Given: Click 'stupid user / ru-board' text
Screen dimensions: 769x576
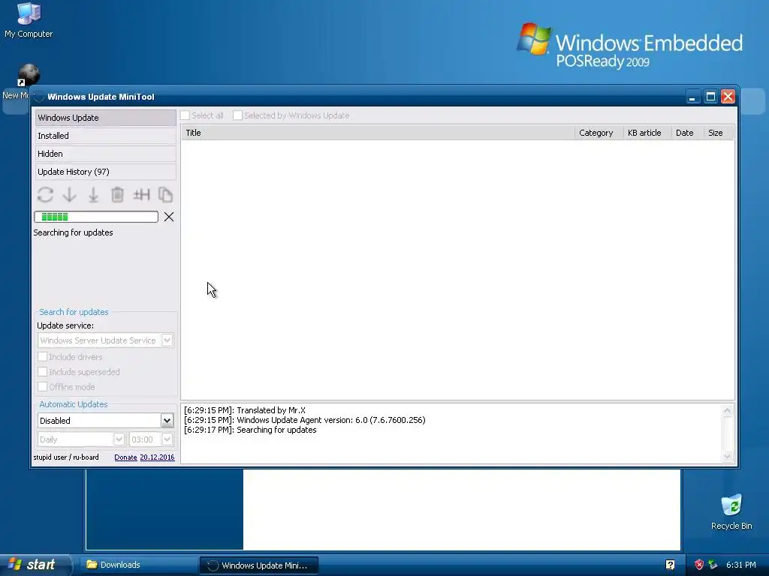Looking at the screenshot, I should pos(66,457).
